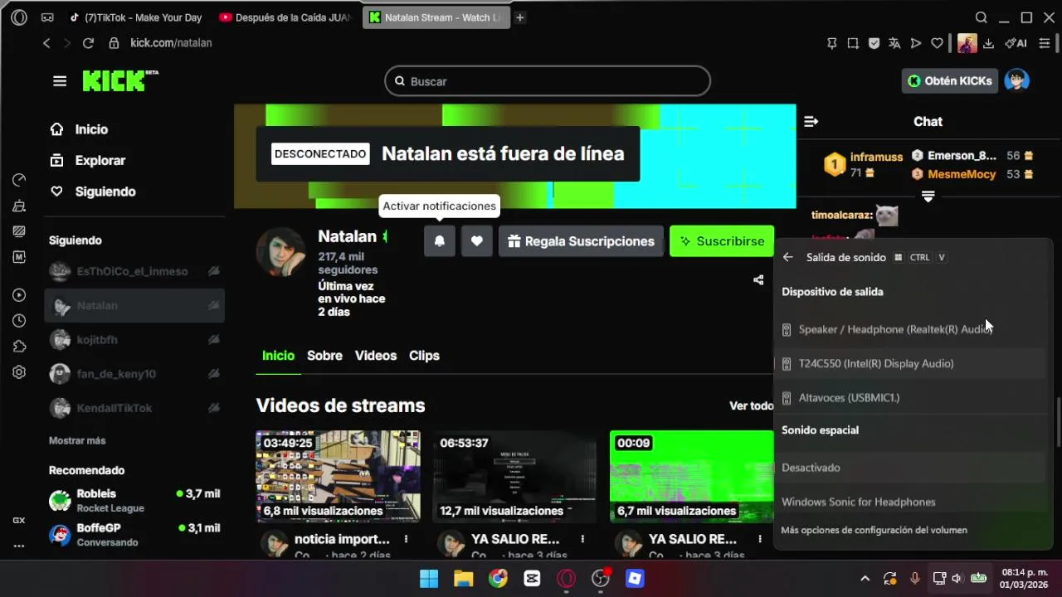Click the Suscribirse button
Viewport: 1062px width, 597px height.
click(722, 241)
